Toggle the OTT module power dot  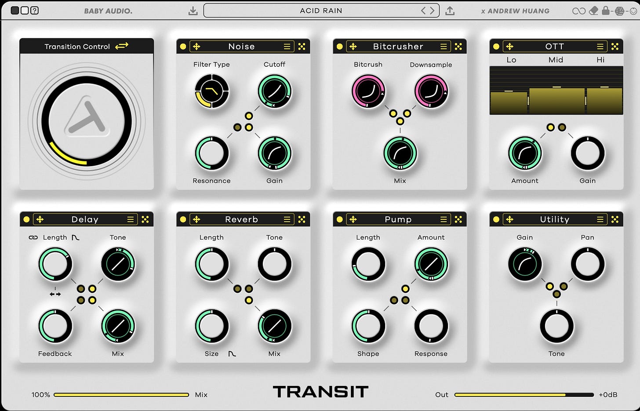coord(496,46)
